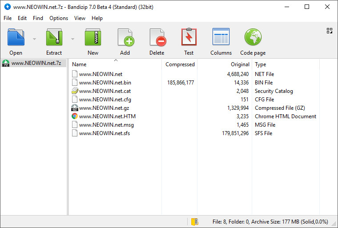Sort by the Type column header

(286, 64)
